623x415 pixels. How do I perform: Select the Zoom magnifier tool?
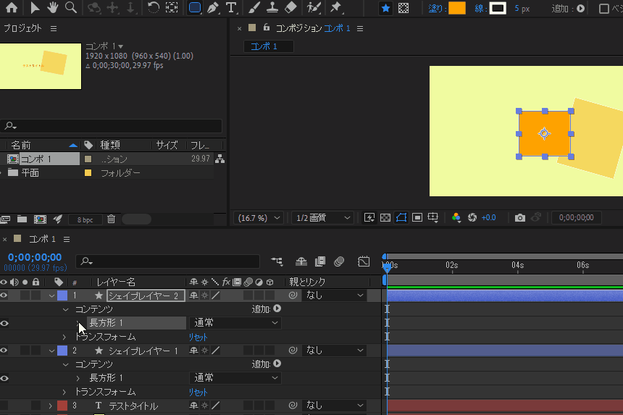pos(71,7)
